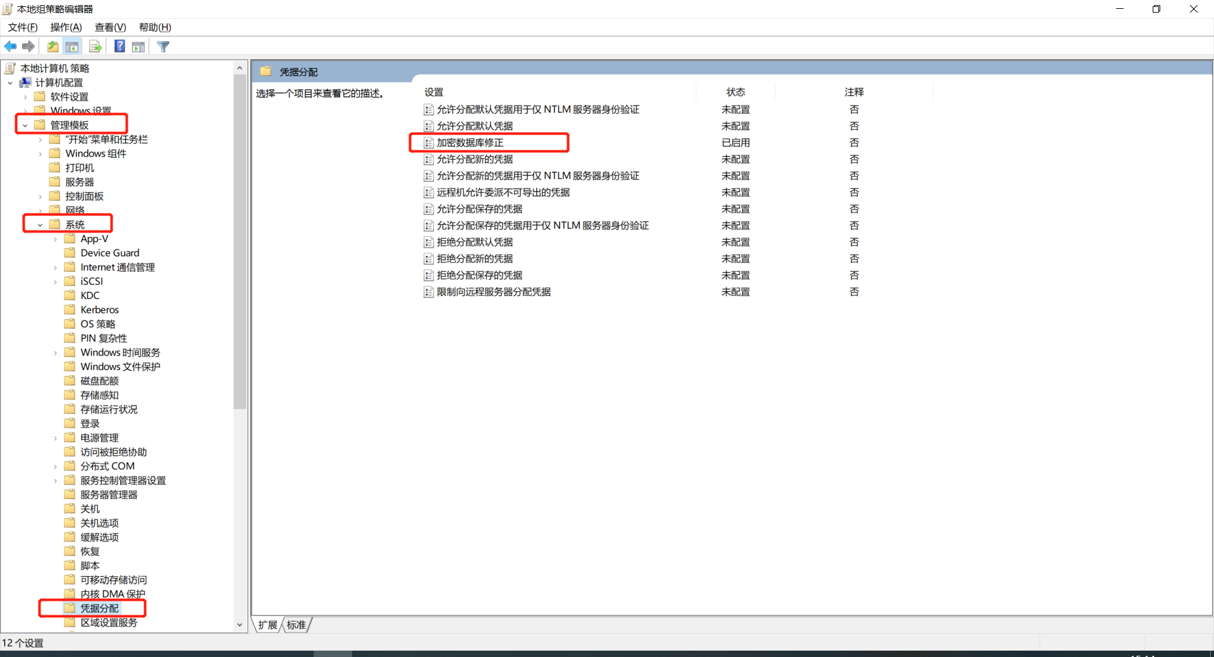This screenshot has height=657, width=1214.
Task: Click the Export List icon
Action: pos(95,46)
